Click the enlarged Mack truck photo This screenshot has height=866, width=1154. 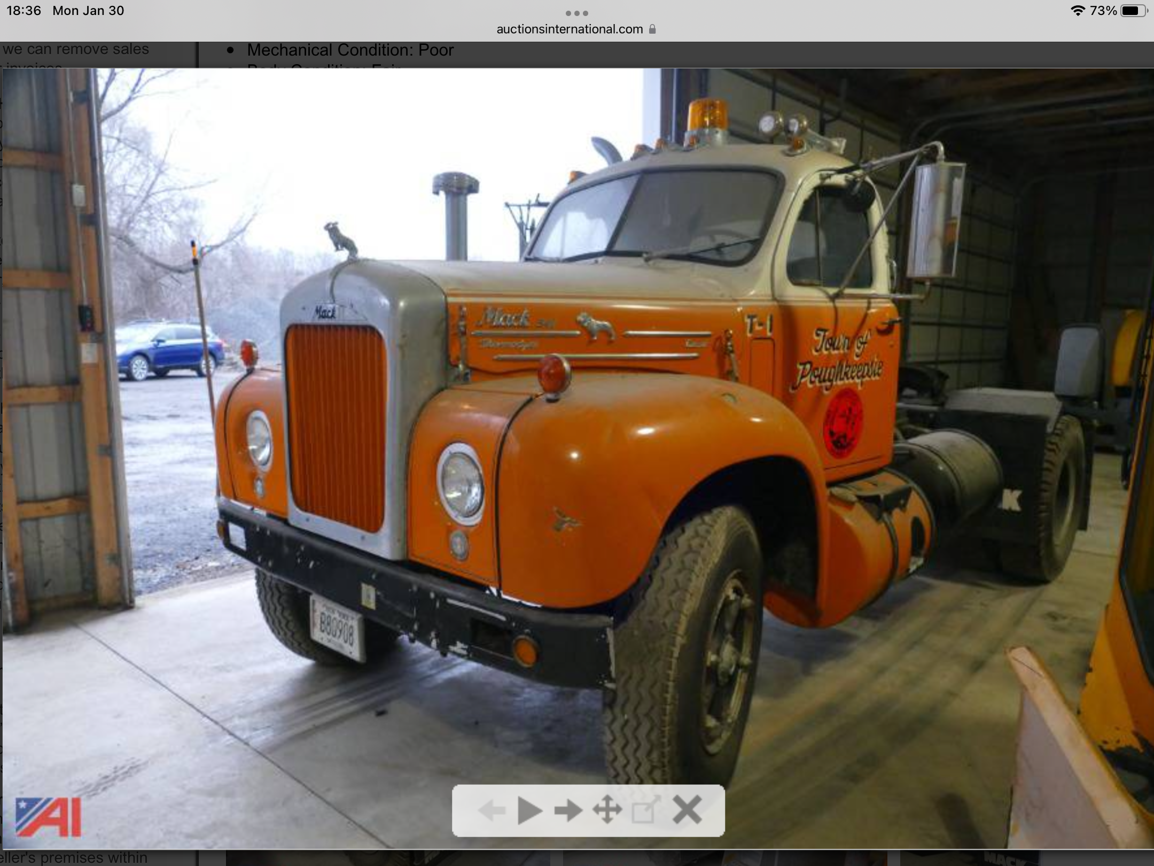pos(578,458)
